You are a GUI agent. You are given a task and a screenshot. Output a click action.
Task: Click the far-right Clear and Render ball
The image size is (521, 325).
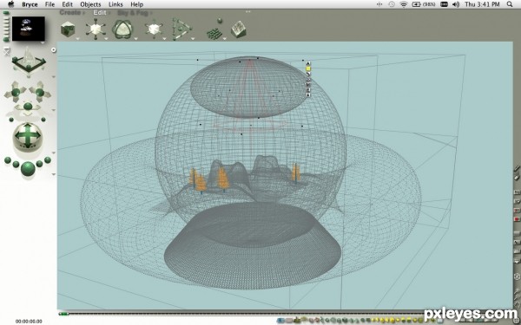point(48,159)
